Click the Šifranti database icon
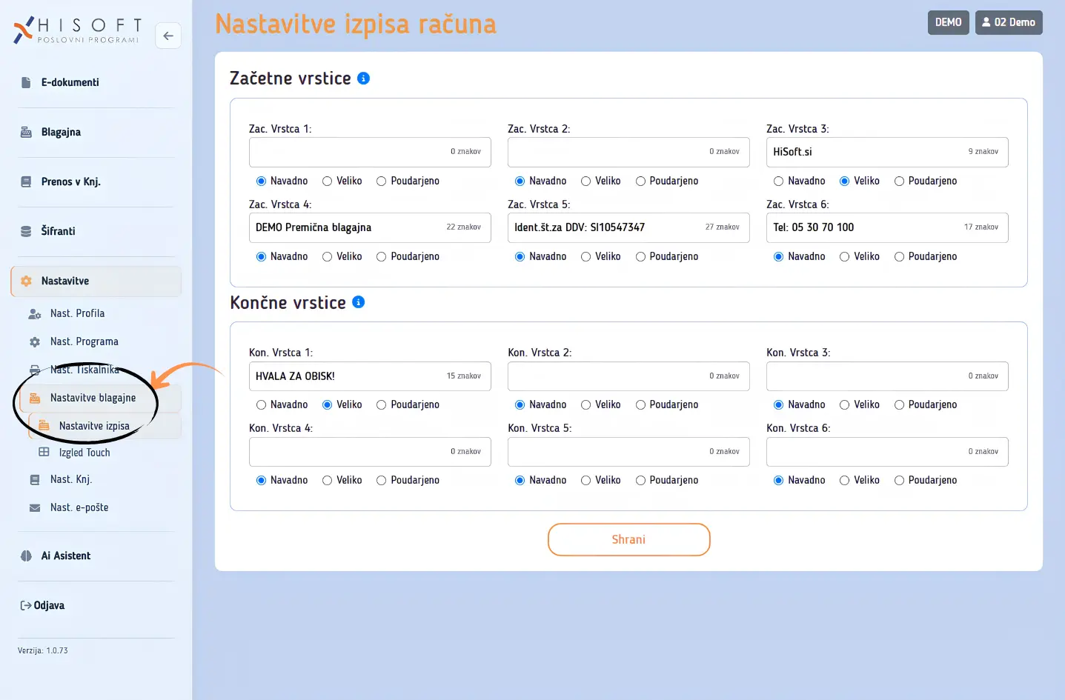 [26, 231]
